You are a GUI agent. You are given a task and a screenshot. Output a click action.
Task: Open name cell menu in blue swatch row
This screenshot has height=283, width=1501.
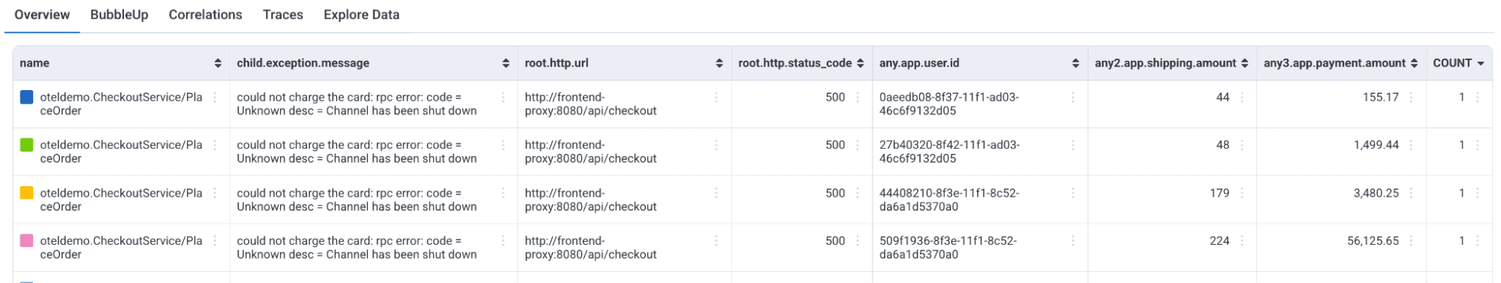click(x=215, y=98)
